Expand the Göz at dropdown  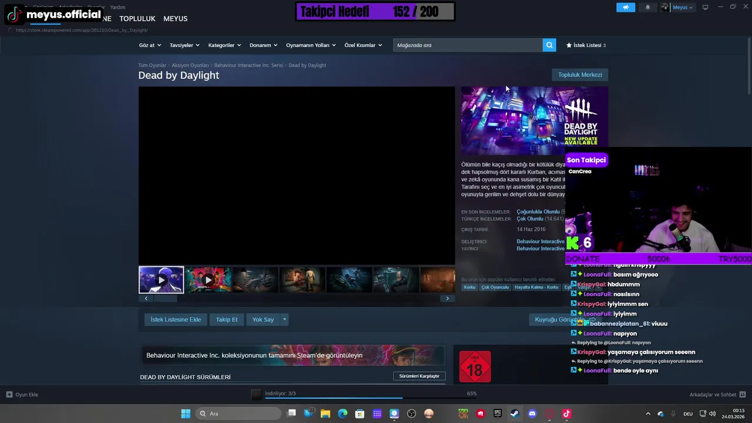[150, 45]
